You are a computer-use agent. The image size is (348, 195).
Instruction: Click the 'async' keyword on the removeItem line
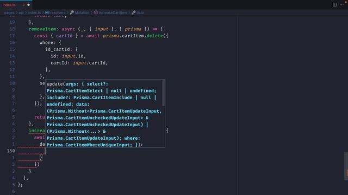click(69, 29)
